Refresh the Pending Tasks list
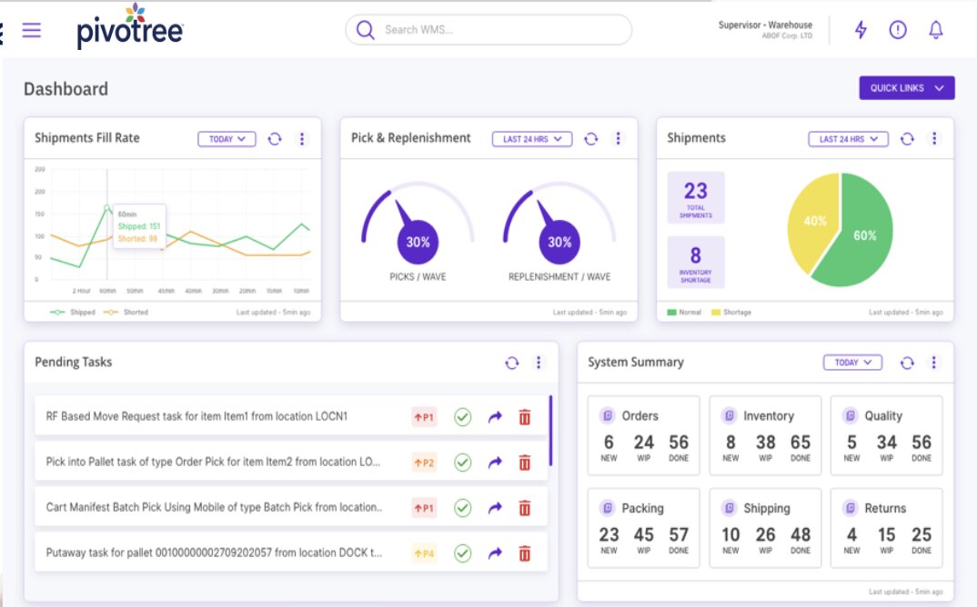This screenshot has width=977, height=607. pos(512,363)
